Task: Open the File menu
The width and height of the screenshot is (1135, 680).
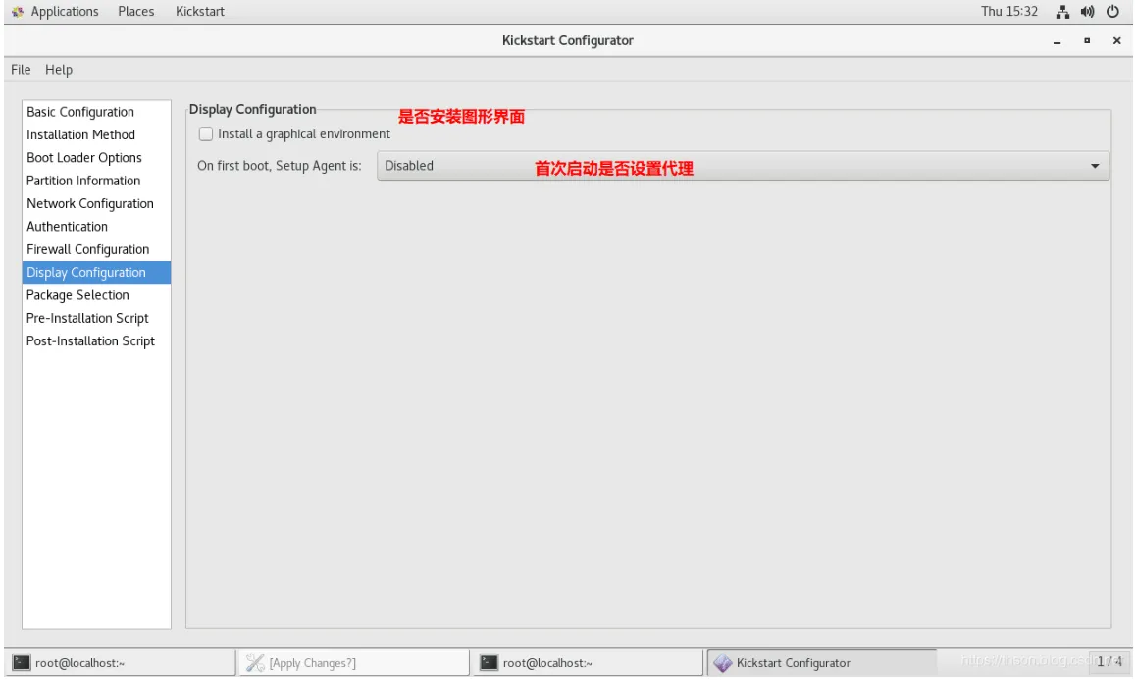Action: coord(21,70)
